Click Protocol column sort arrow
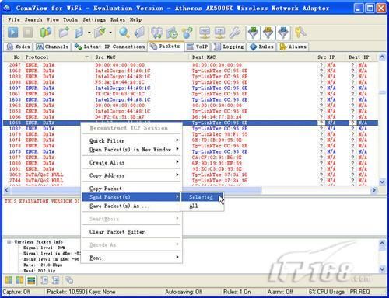 (x=87, y=57)
